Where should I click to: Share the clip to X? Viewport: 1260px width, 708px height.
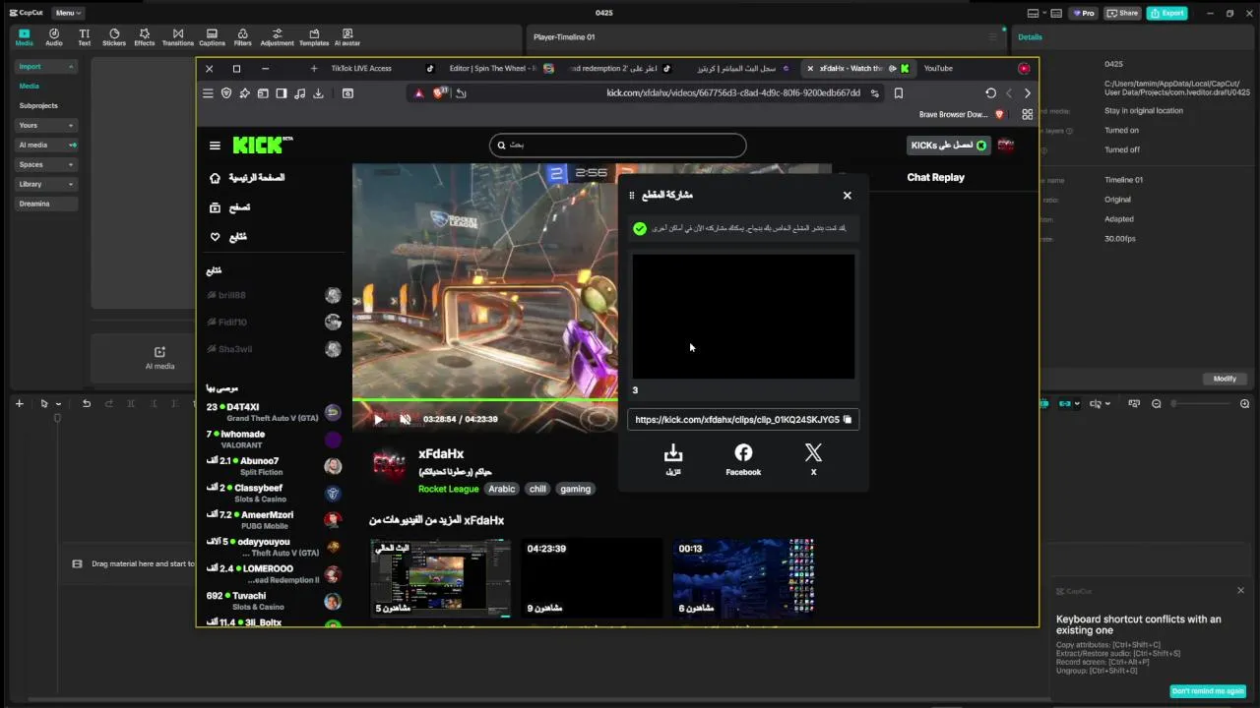(x=813, y=458)
